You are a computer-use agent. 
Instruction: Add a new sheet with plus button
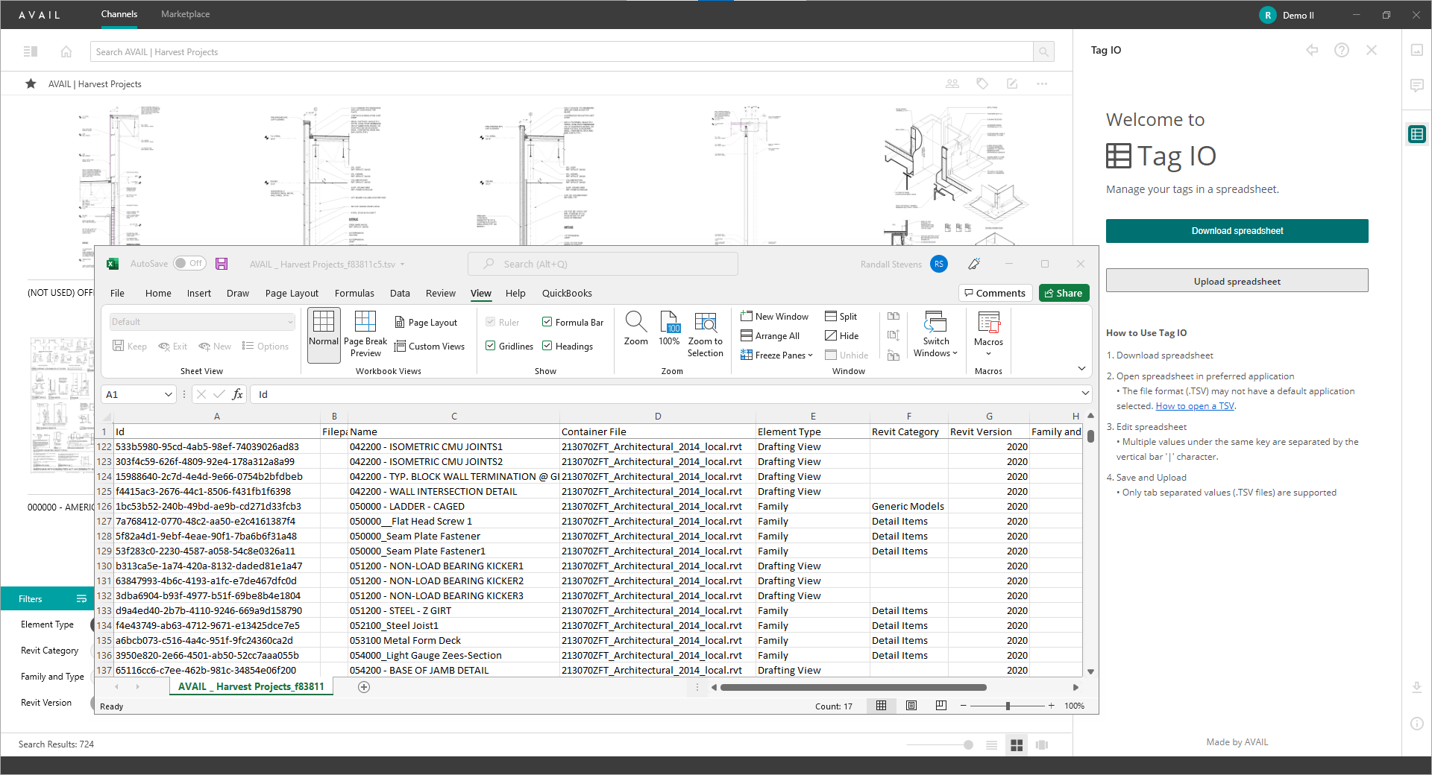point(364,687)
